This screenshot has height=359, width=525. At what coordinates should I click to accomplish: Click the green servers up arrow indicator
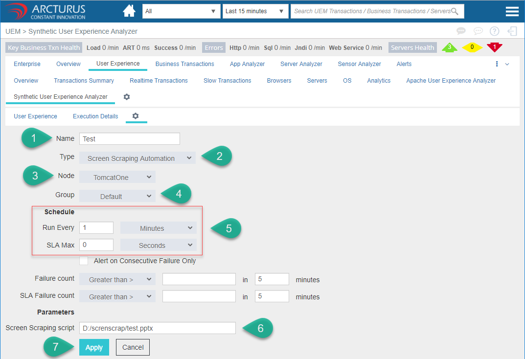449,47
